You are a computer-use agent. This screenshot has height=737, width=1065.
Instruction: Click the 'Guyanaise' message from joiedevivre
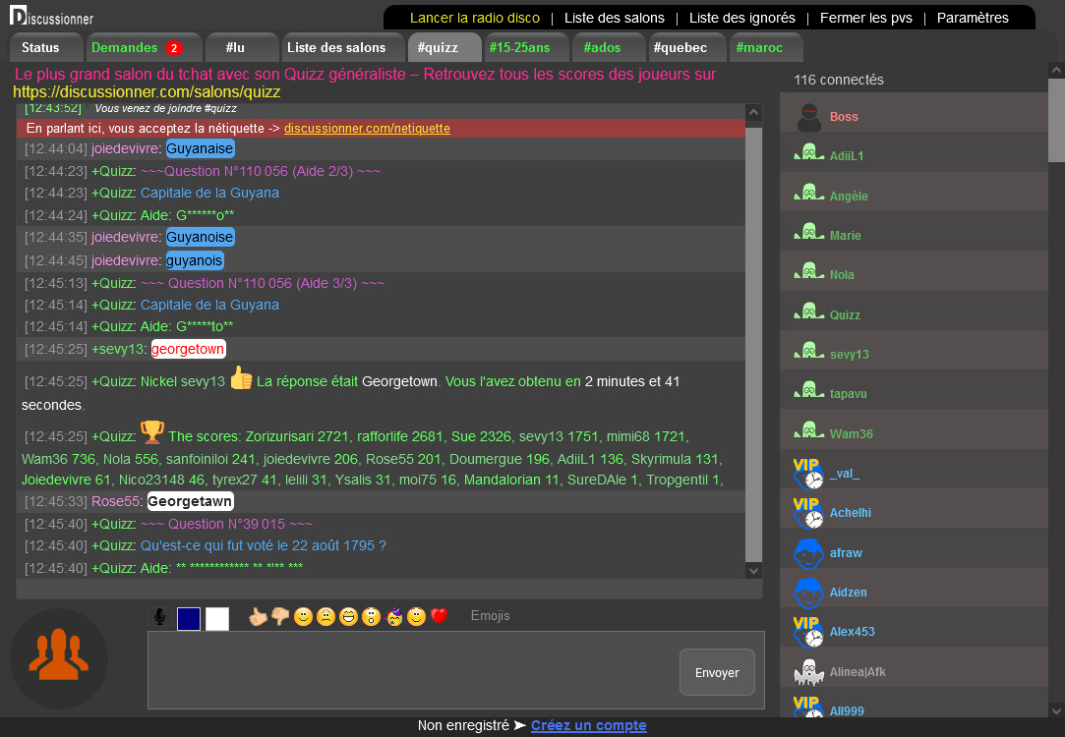click(x=200, y=148)
